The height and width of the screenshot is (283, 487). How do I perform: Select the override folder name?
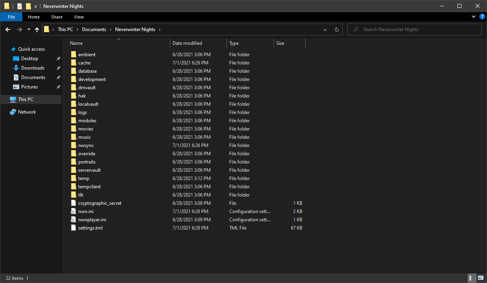point(86,154)
